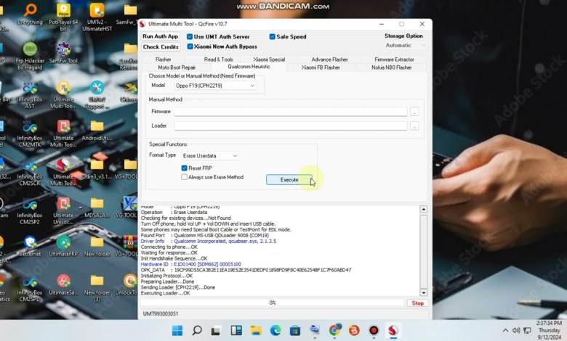Disable Use UMT Auth Server checkbox
The width and height of the screenshot is (567, 341).
[x=190, y=36]
